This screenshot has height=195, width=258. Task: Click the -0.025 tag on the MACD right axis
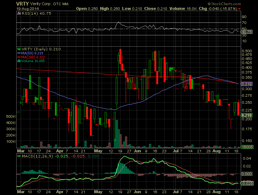tap(247, 183)
